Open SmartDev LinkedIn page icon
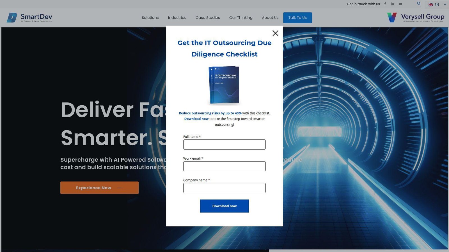This screenshot has width=449, height=252. (x=392, y=4)
